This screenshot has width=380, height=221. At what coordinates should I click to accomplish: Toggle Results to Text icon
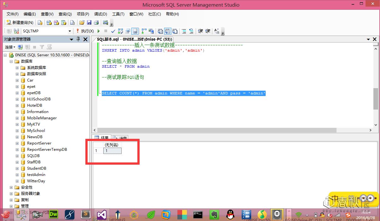[160, 31]
